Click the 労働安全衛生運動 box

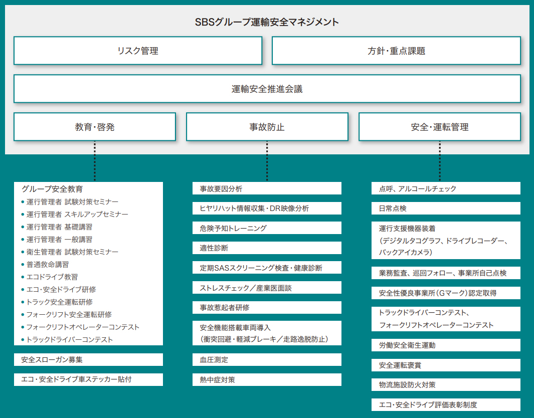[446, 345]
